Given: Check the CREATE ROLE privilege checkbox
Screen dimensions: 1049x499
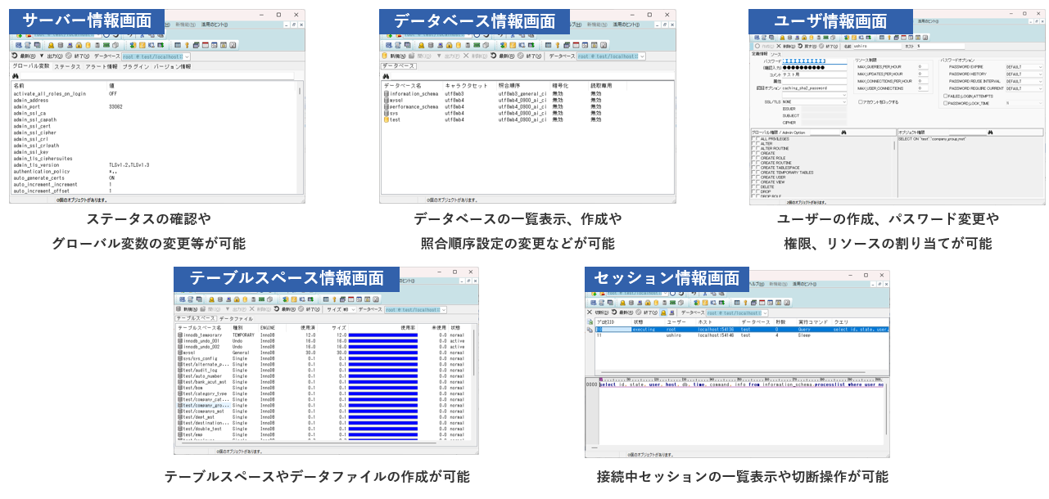Looking at the screenshot, I should tap(757, 158).
